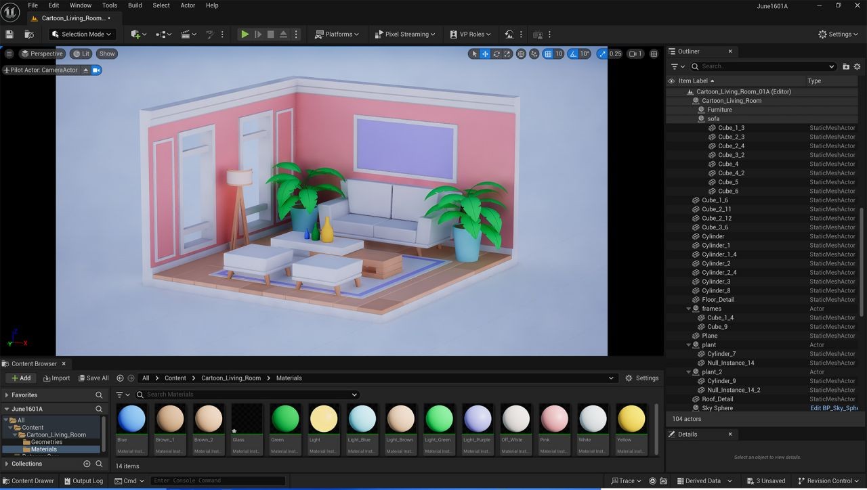Open Outliner settings gear icon

pos(857,66)
